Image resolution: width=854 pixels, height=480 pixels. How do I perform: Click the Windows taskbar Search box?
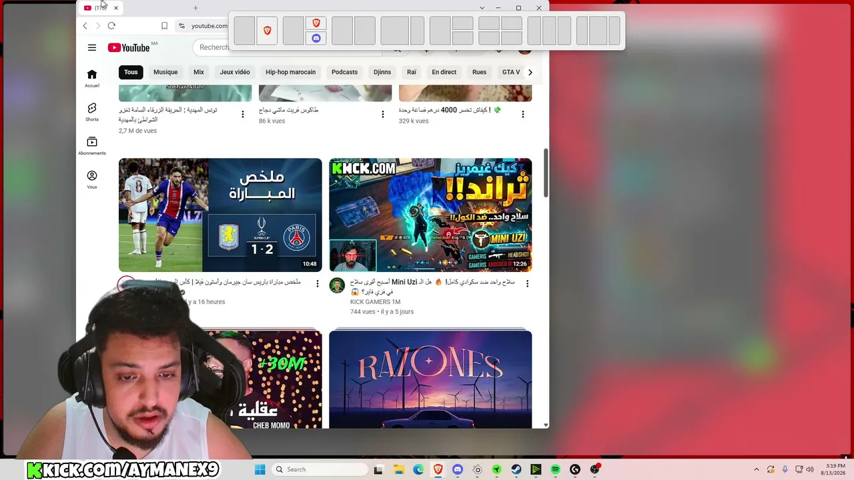[320, 469]
